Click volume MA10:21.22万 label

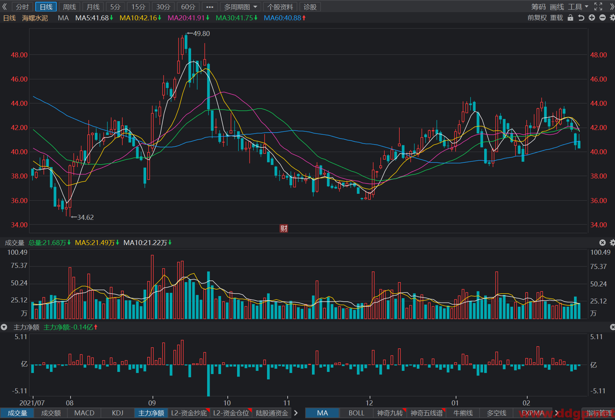[148, 243]
